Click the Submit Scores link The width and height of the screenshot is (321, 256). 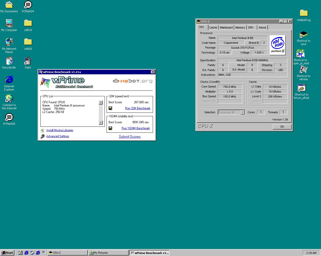[x=130, y=136]
